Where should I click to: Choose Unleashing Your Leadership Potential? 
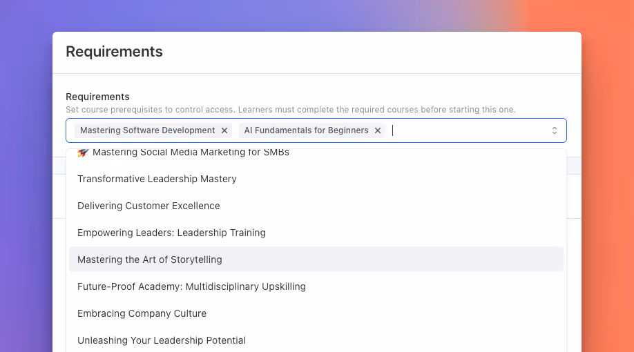coord(316,340)
